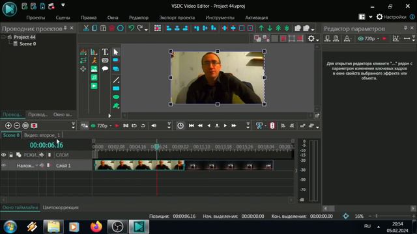Open the 720p dropdown in parameter editor
Screen dimensions: 417x234
click(378, 39)
